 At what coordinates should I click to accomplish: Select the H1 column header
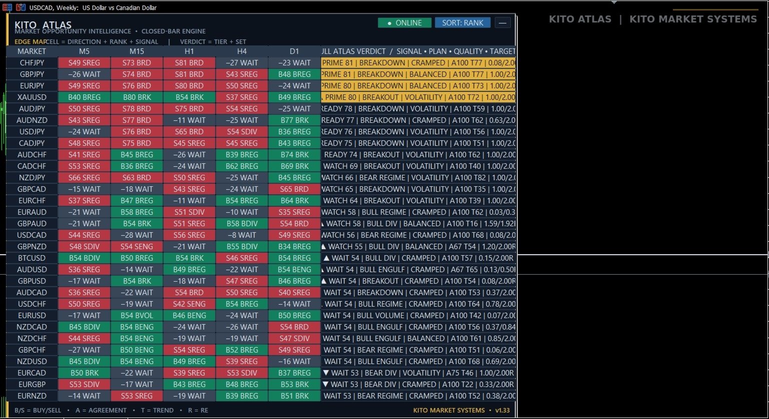click(189, 51)
